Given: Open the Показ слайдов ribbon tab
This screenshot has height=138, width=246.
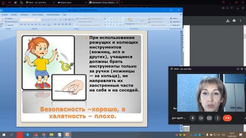Looking at the screenshot, I should [37, 15].
